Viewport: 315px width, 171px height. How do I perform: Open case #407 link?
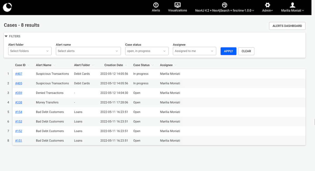pos(19,74)
